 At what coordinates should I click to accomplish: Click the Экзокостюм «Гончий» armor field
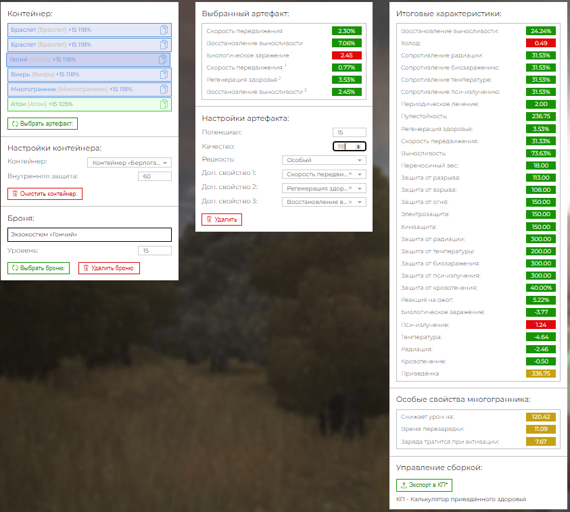point(89,234)
